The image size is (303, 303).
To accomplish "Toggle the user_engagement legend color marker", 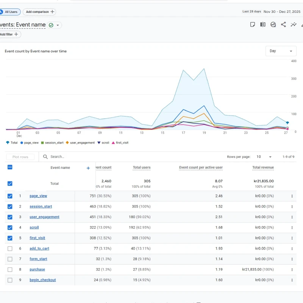I will click(67, 143).
